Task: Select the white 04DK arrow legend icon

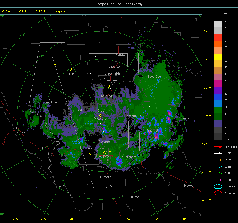Action: [218, 154]
